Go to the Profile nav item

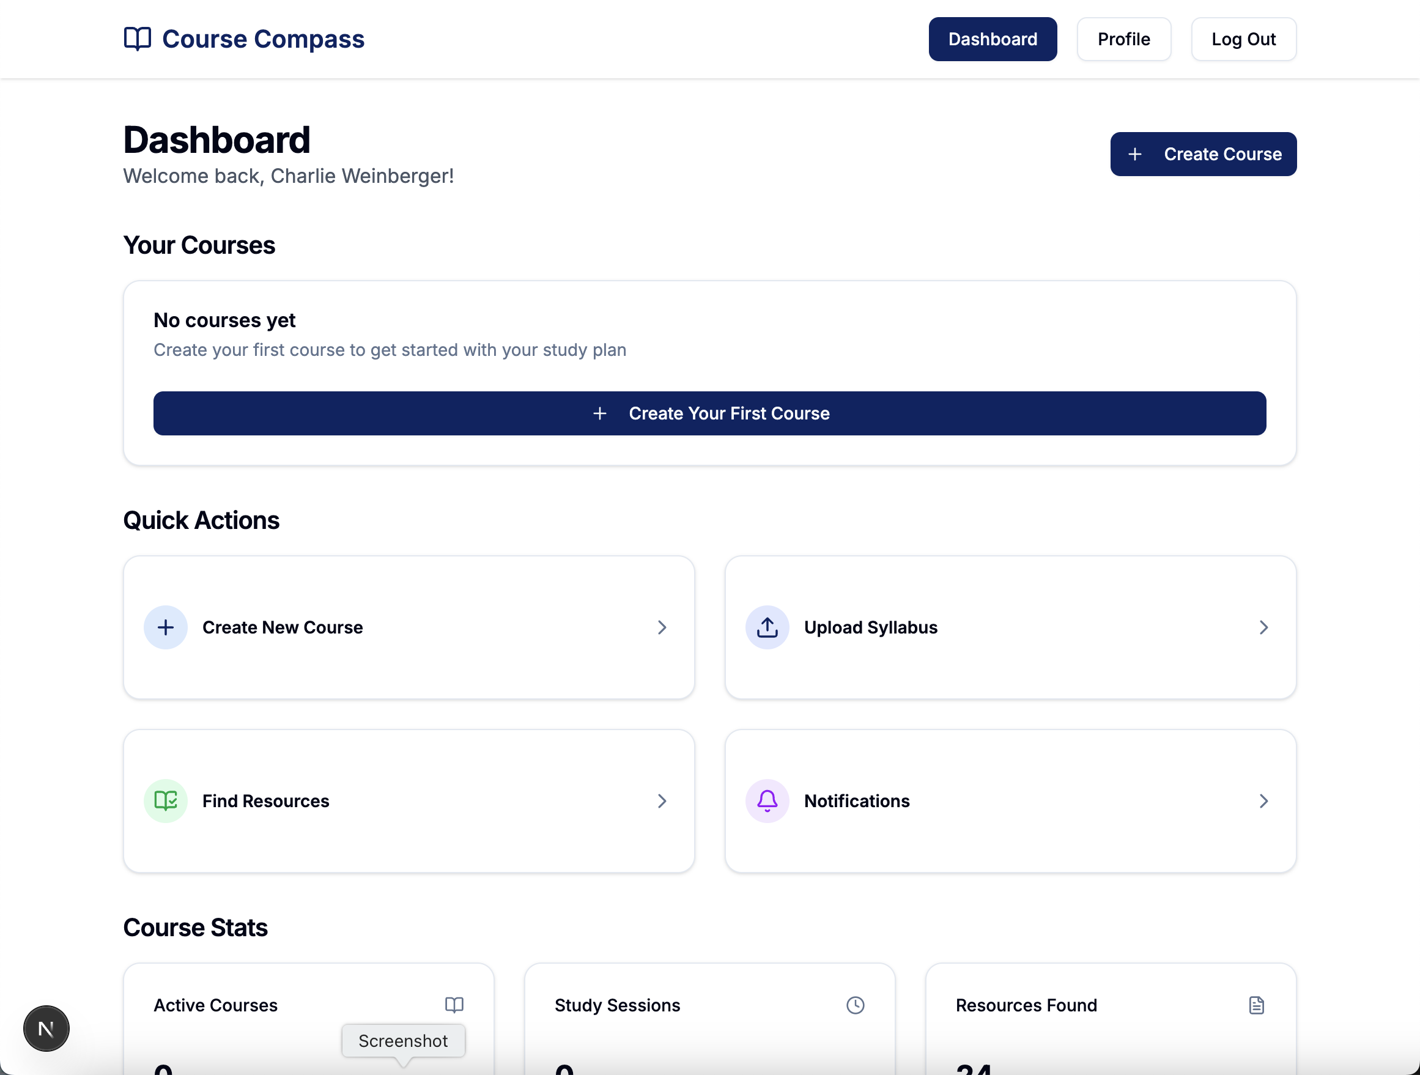(x=1123, y=39)
